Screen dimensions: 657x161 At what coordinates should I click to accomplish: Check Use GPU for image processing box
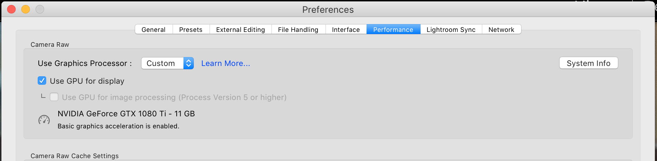point(54,97)
